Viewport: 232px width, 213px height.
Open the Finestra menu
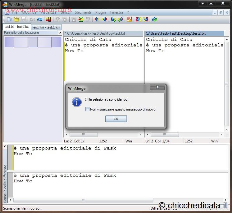(116, 12)
